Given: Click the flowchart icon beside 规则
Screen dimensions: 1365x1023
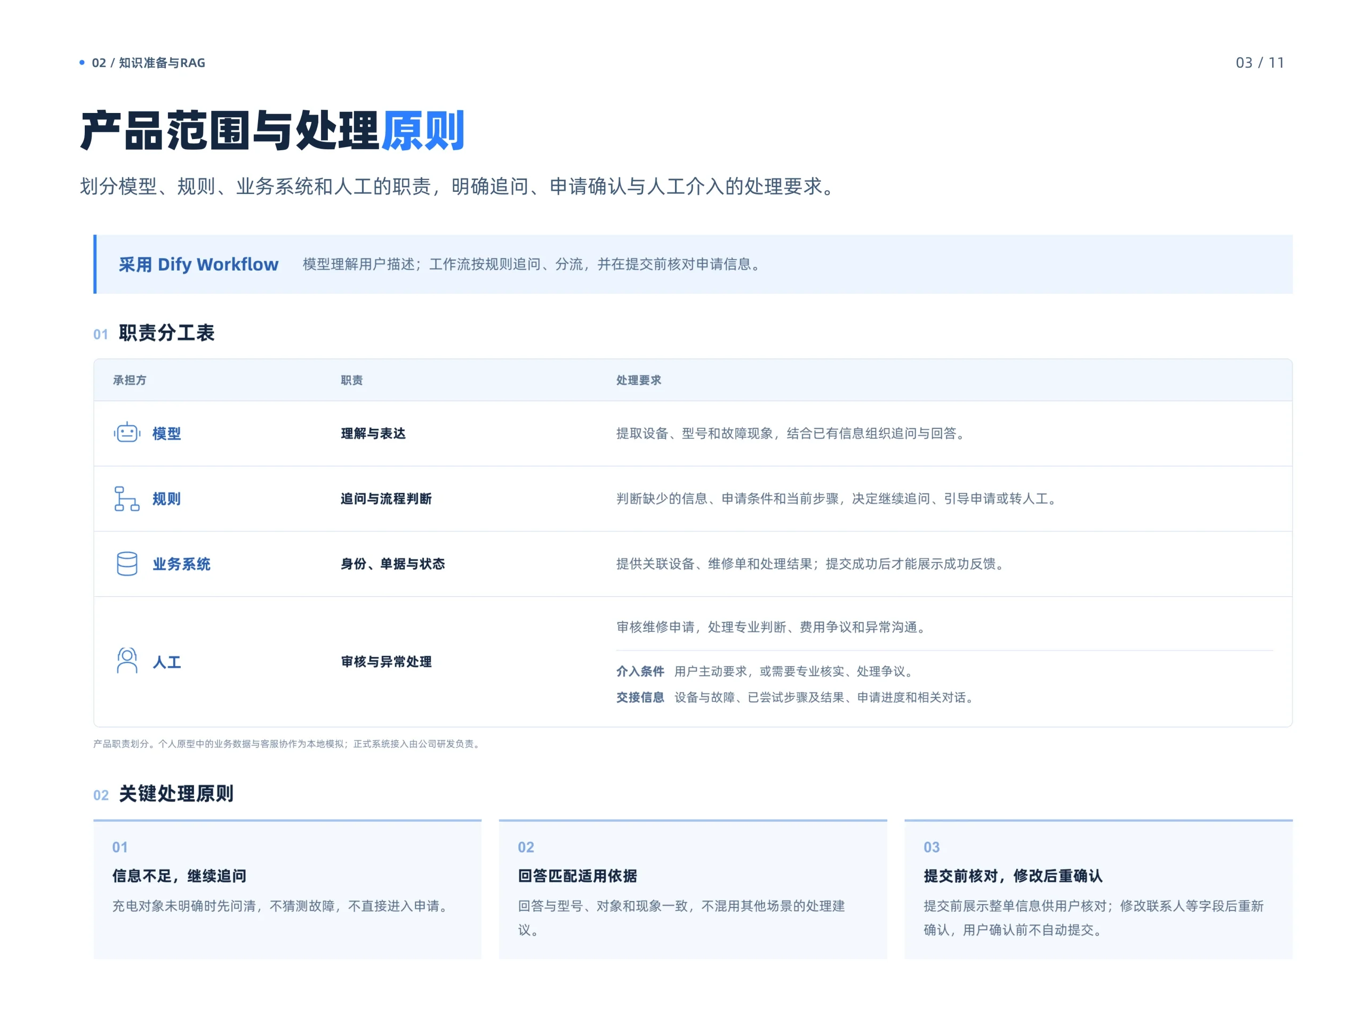Looking at the screenshot, I should 127,498.
